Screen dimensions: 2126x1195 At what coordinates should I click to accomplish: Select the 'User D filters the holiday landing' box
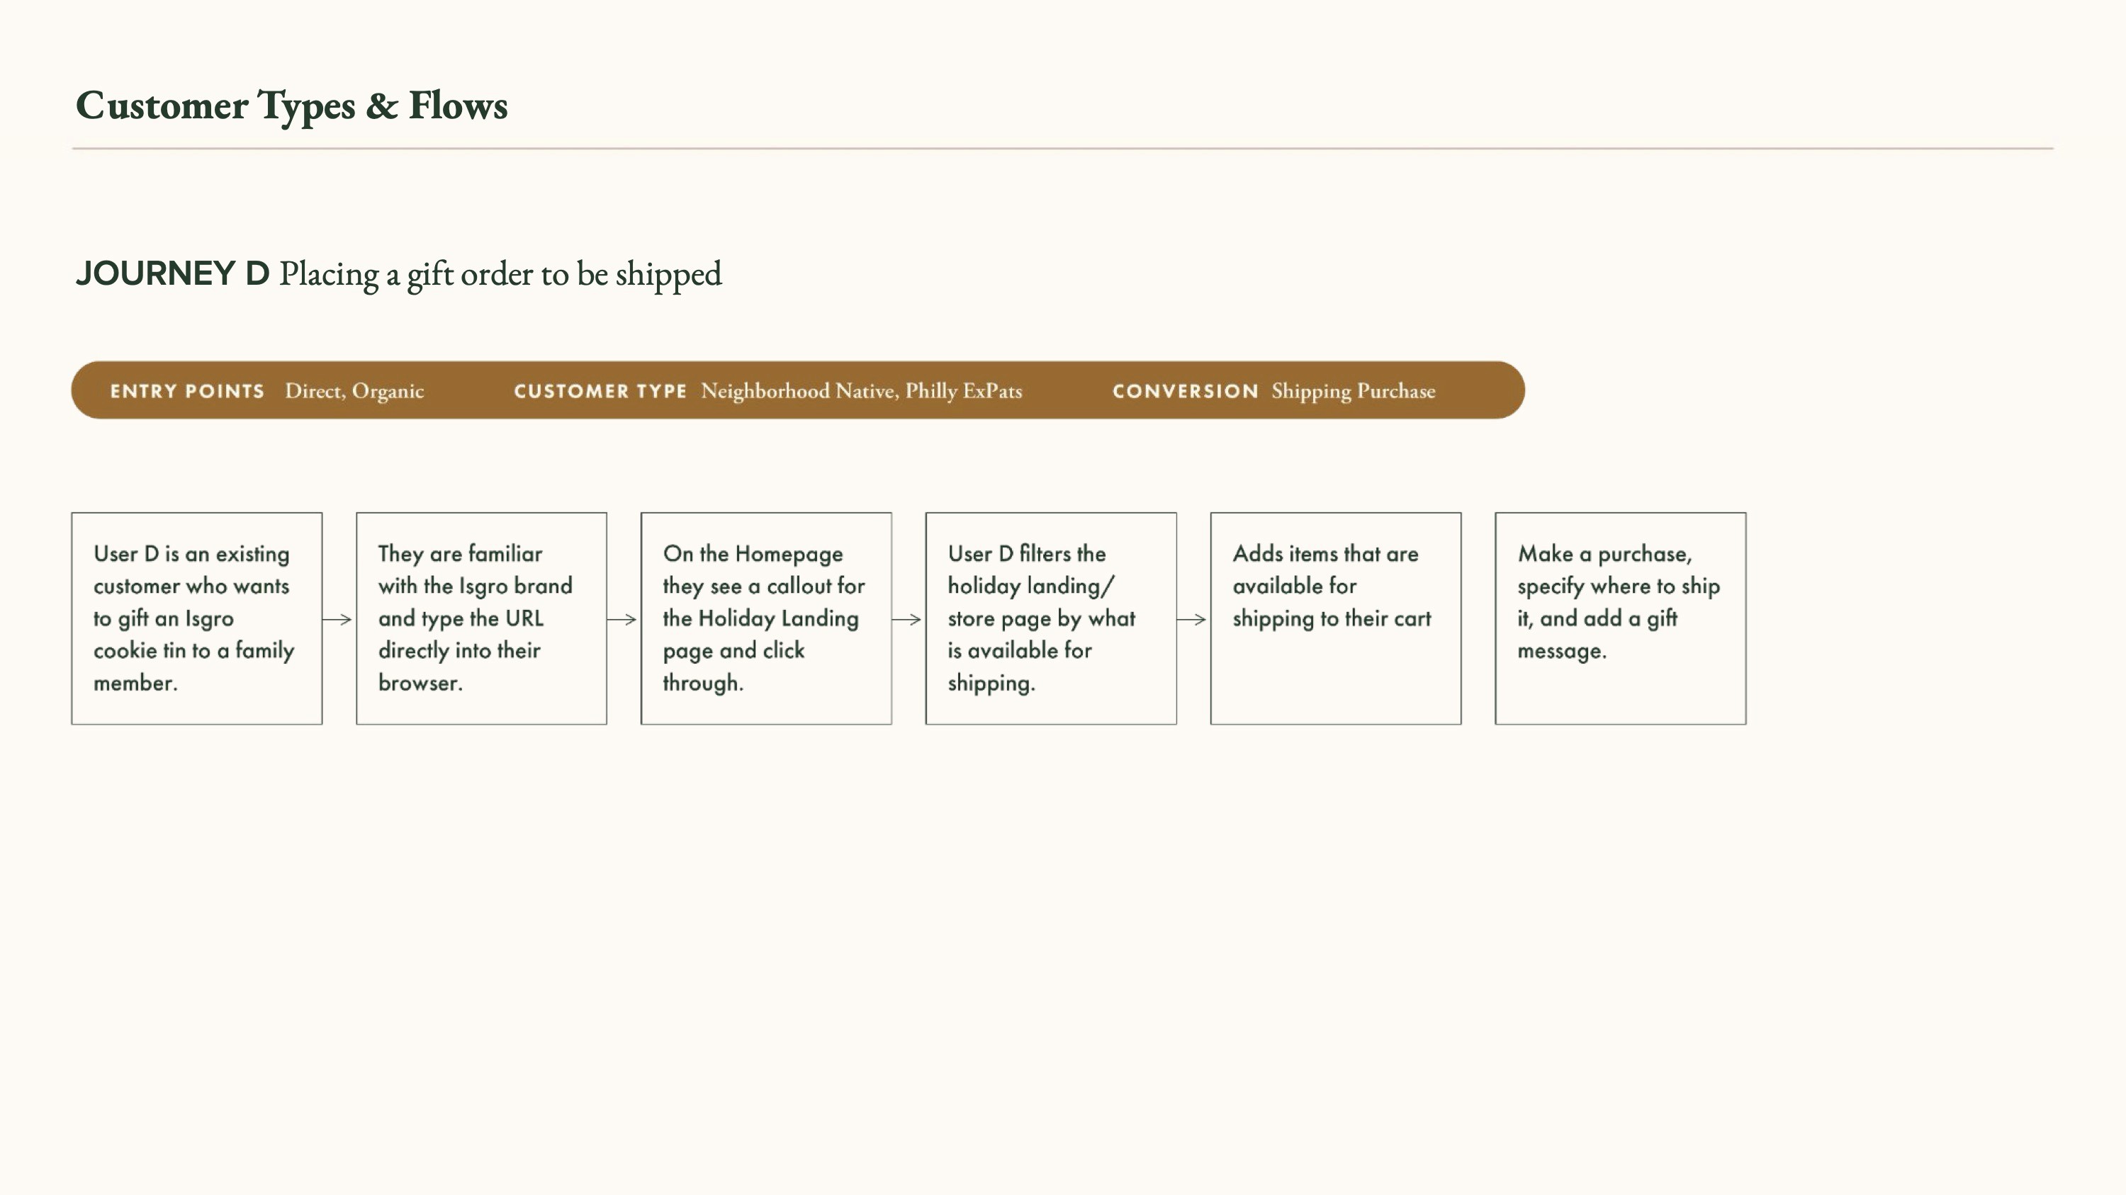1051,618
